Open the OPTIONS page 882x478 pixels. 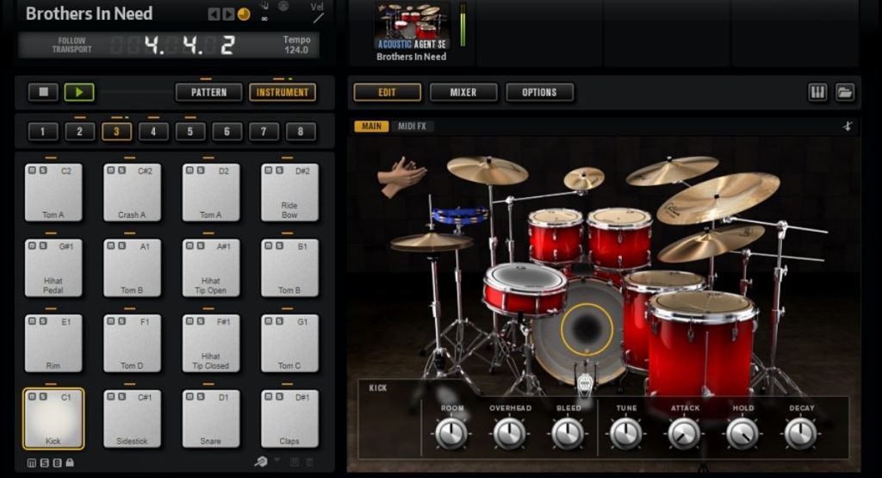click(539, 92)
